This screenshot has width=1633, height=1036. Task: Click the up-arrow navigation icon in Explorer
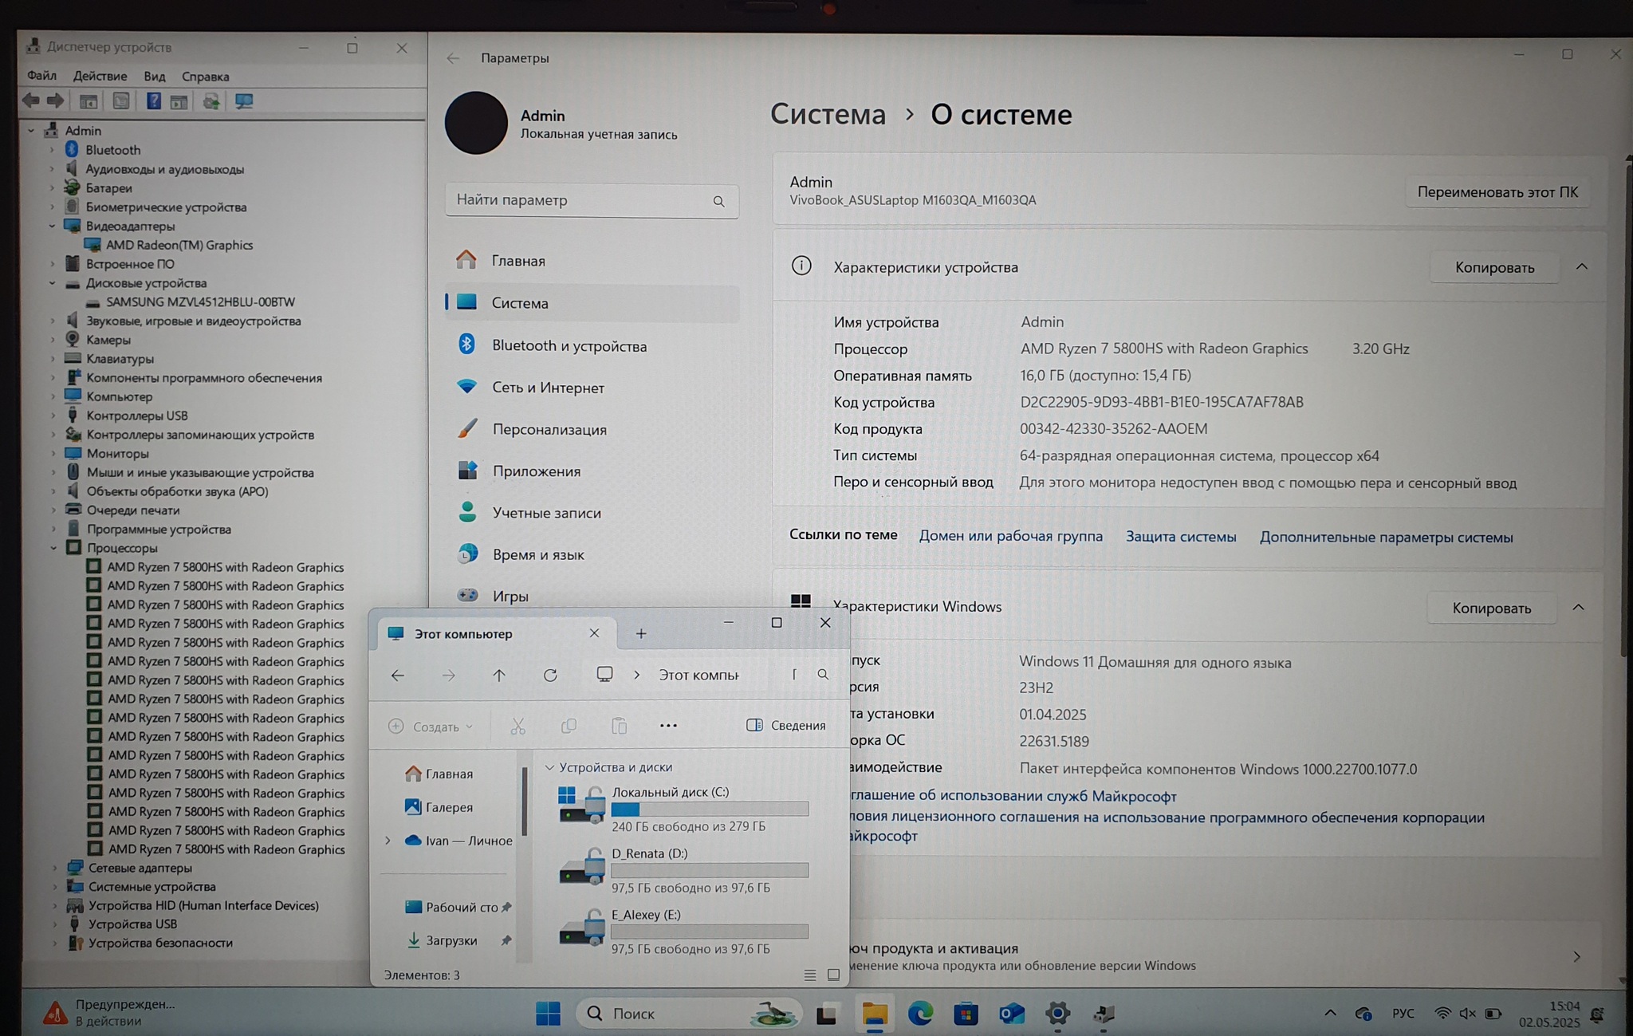[499, 676]
